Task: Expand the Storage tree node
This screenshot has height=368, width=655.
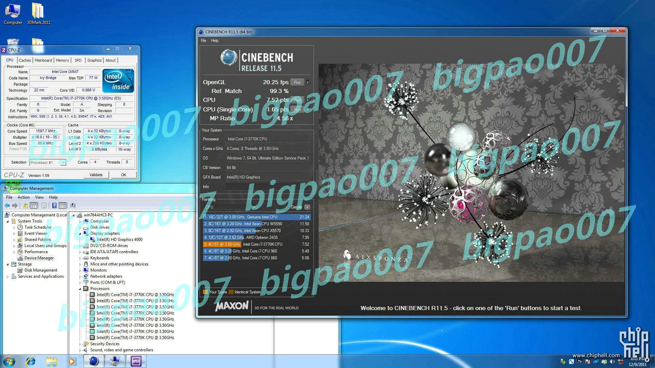Action: pos(7,264)
